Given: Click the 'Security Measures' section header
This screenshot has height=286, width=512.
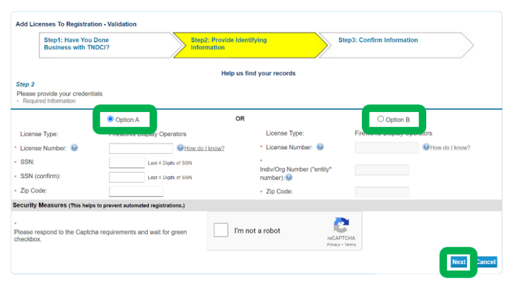Looking at the screenshot, I should tap(257, 206).
